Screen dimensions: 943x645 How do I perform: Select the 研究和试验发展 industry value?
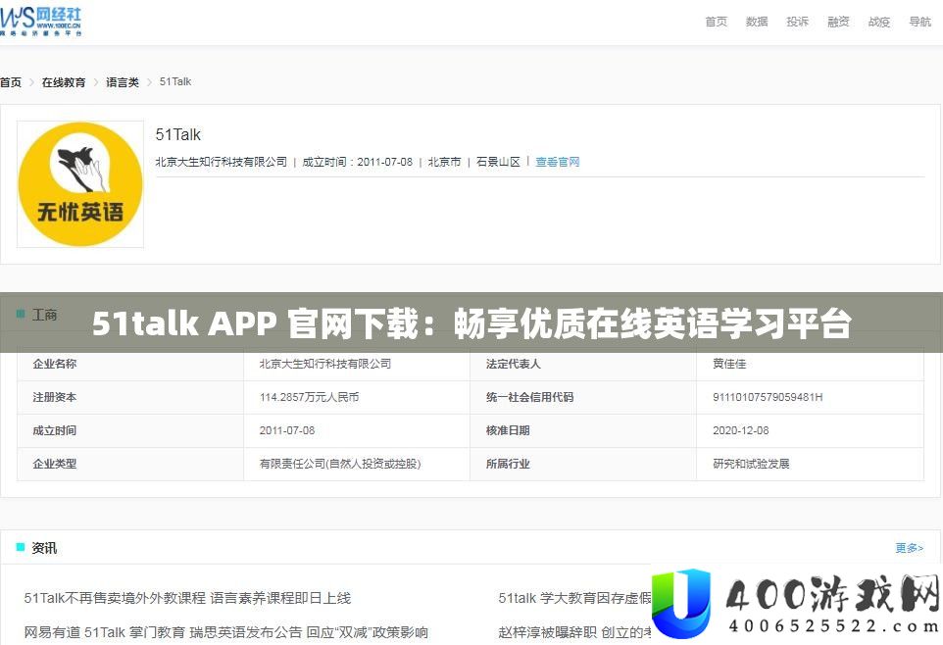(x=751, y=464)
